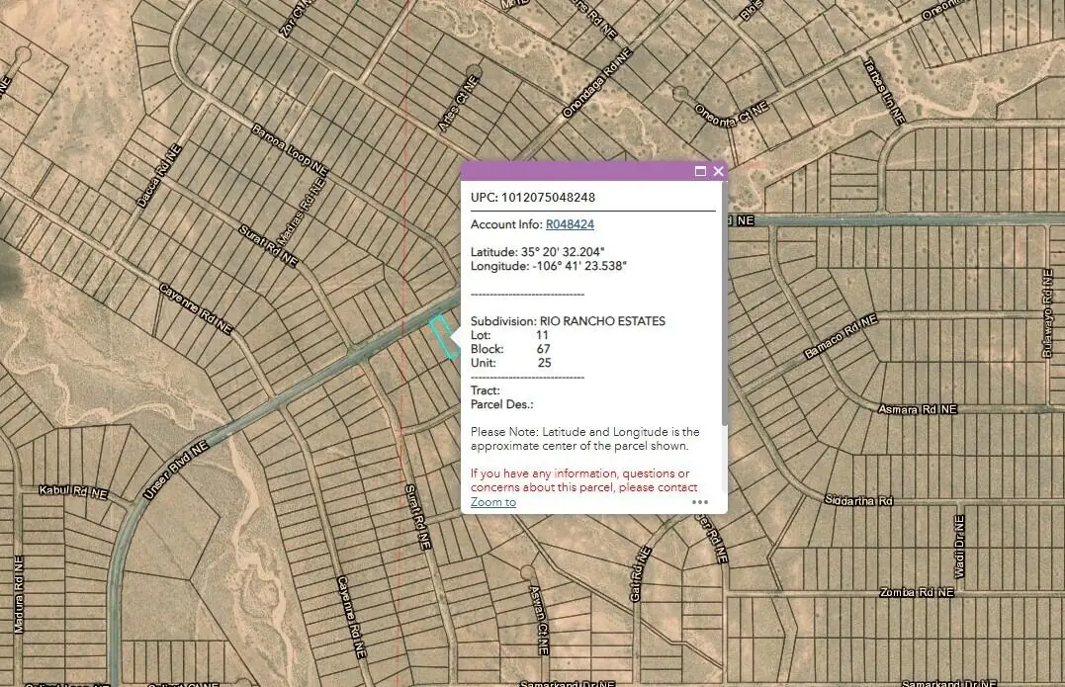Click the Bamaco Rd NE street label

point(841,337)
